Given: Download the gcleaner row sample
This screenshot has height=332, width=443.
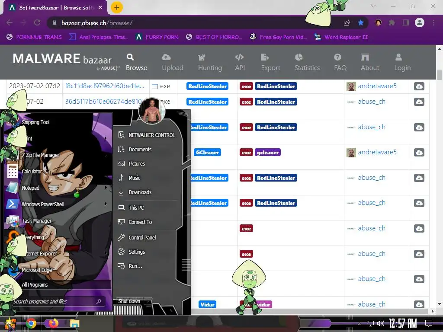Looking at the screenshot, I should coord(419,153).
